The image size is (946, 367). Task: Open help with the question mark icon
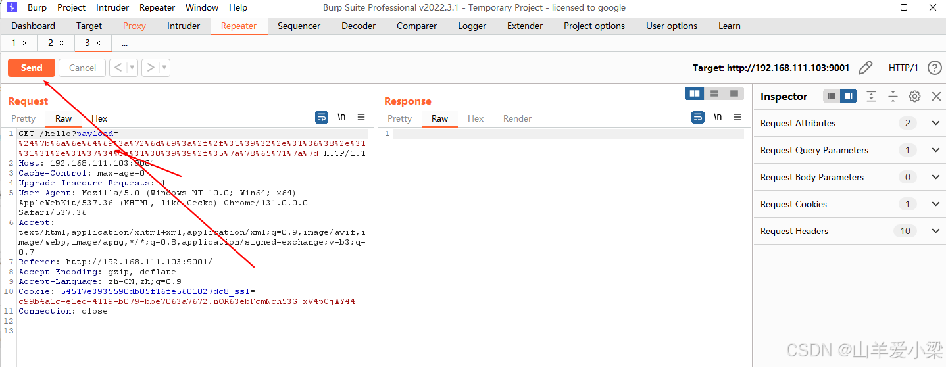[x=934, y=68]
